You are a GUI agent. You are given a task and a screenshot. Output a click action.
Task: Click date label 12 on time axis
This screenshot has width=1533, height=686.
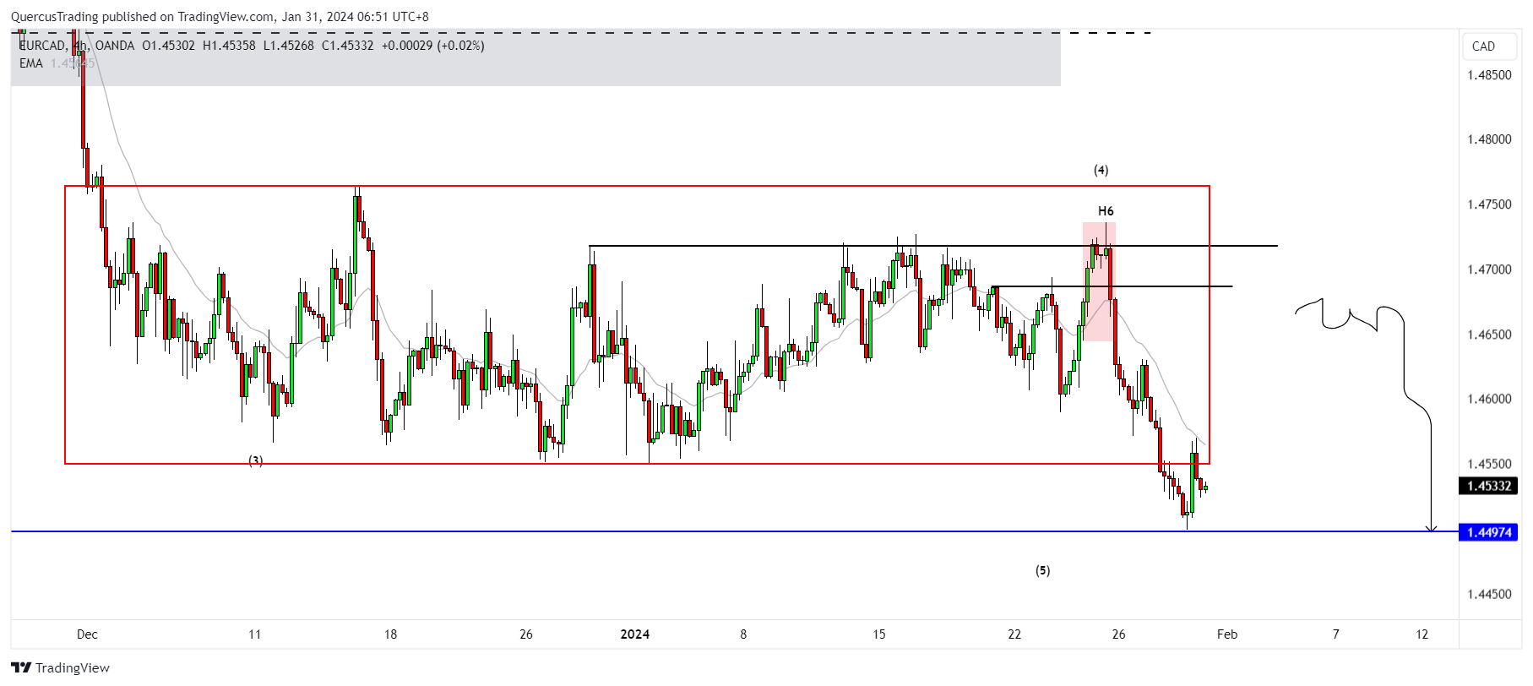[x=1422, y=634]
